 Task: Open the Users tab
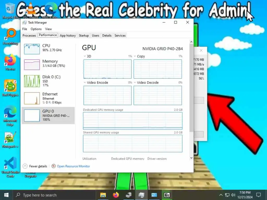pyautogui.click(x=95, y=35)
